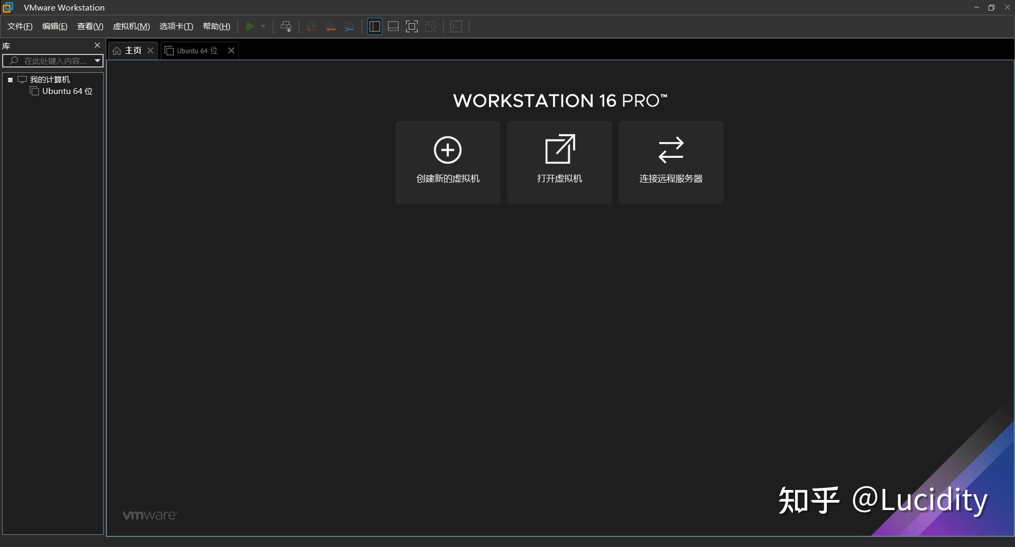The image size is (1015, 547).
Task: Close the Ubuntu 64 位 tab
Action: click(x=231, y=50)
